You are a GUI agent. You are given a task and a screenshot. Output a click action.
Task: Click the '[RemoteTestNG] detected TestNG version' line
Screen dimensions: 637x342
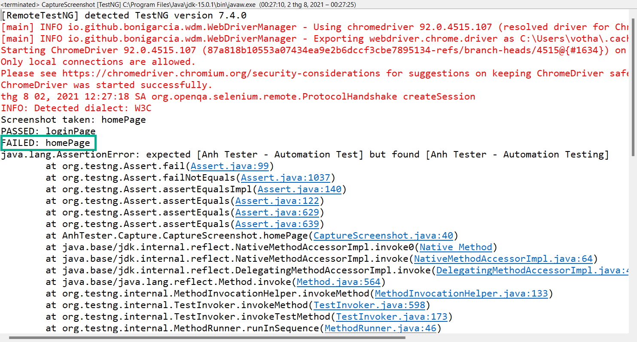124,15
